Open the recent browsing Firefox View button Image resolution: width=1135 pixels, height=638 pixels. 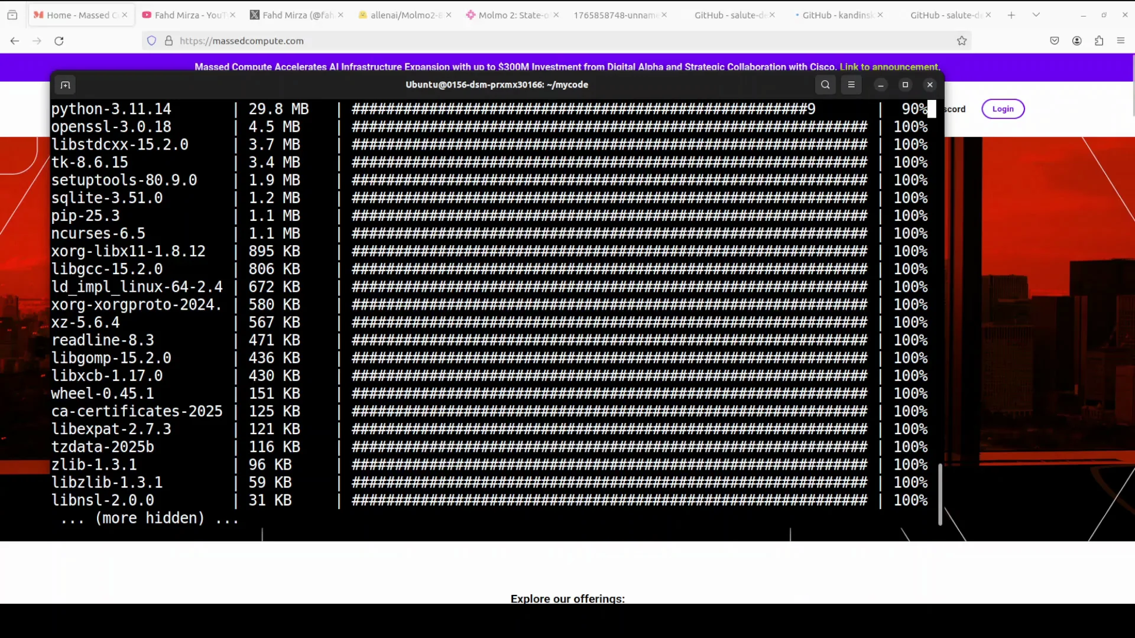(x=12, y=15)
